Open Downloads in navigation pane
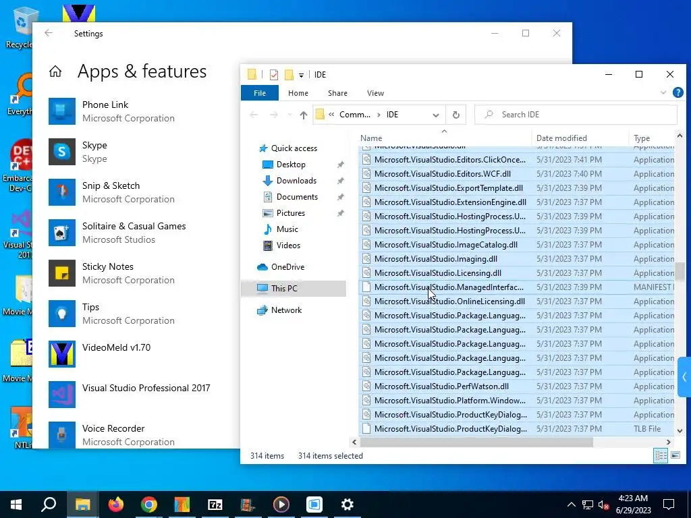Viewport: 691px width, 518px height. (296, 181)
